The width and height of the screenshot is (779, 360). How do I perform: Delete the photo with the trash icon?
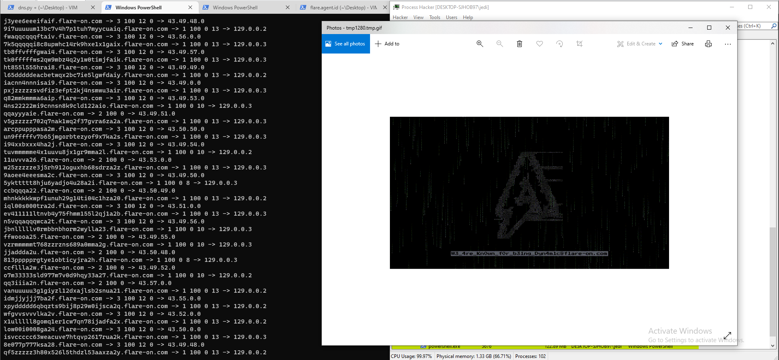click(519, 44)
